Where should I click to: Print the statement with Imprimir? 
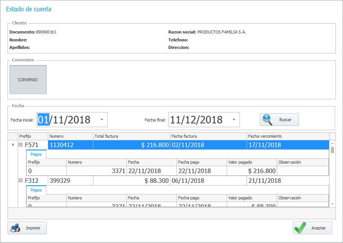click(x=27, y=228)
